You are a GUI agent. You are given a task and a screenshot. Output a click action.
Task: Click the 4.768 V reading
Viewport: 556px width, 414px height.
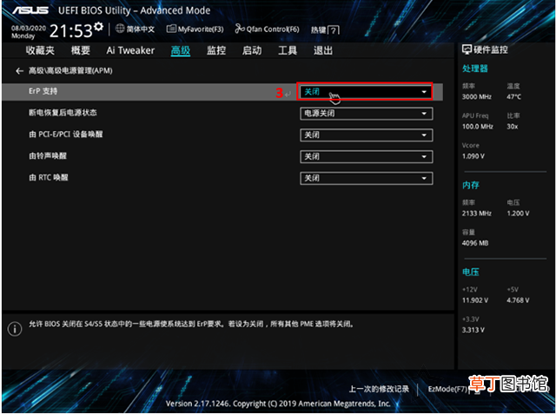coord(518,300)
